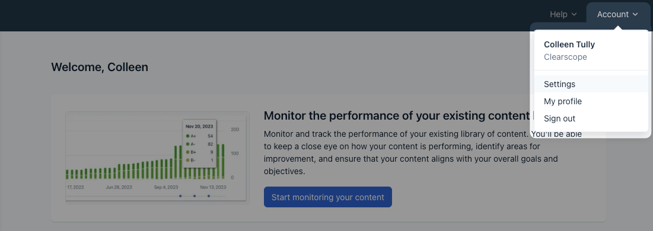The height and width of the screenshot is (231, 653).
Task: Click the 'Monitor the performance of your existing content' heading
Action: [x=396, y=115]
